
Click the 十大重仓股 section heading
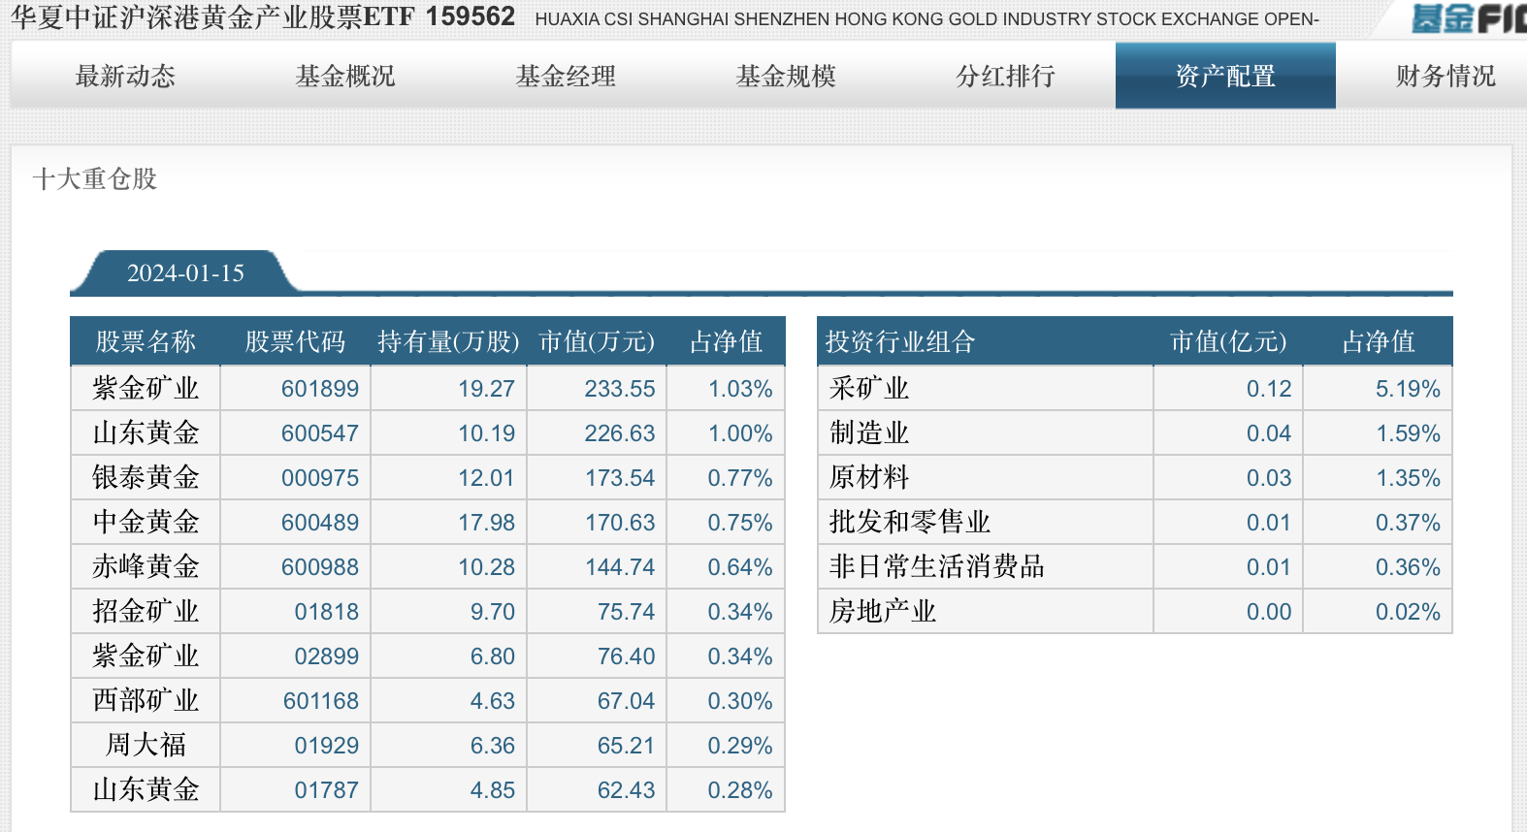95,178
